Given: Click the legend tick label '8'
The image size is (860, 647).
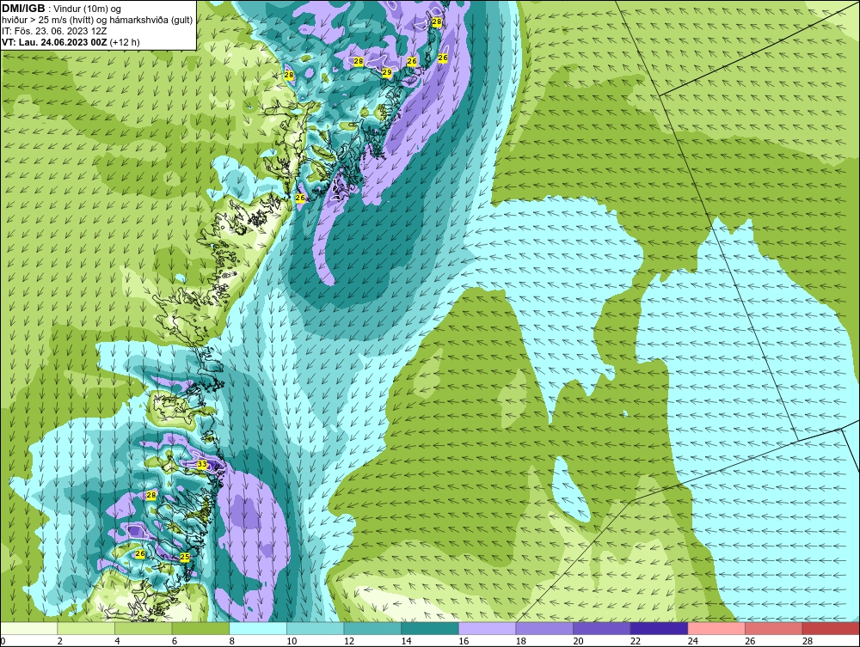Looking at the screenshot, I should (232, 641).
